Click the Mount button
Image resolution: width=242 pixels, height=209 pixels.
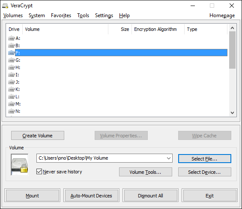(x=33, y=196)
